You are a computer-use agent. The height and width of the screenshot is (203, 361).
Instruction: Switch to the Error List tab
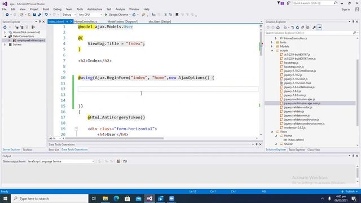(54, 149)
